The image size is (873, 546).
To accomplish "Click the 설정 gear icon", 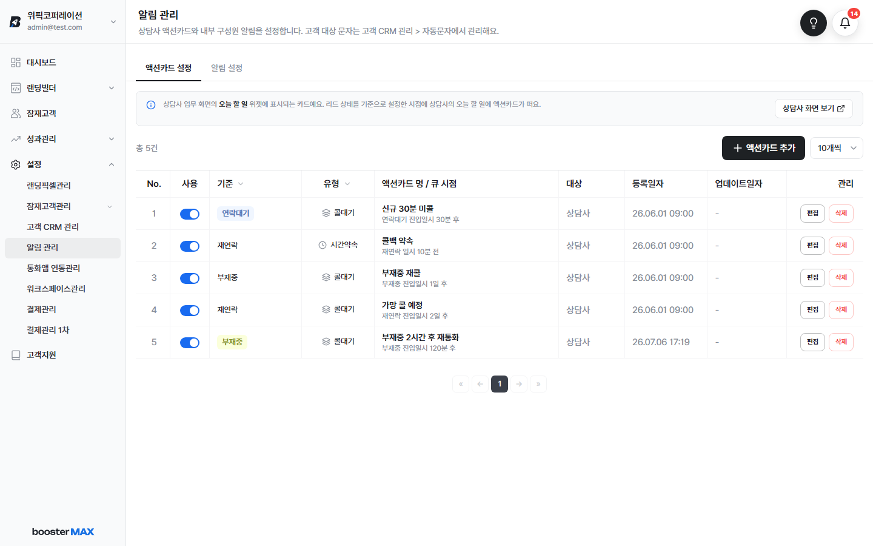I will coord(16,164).
